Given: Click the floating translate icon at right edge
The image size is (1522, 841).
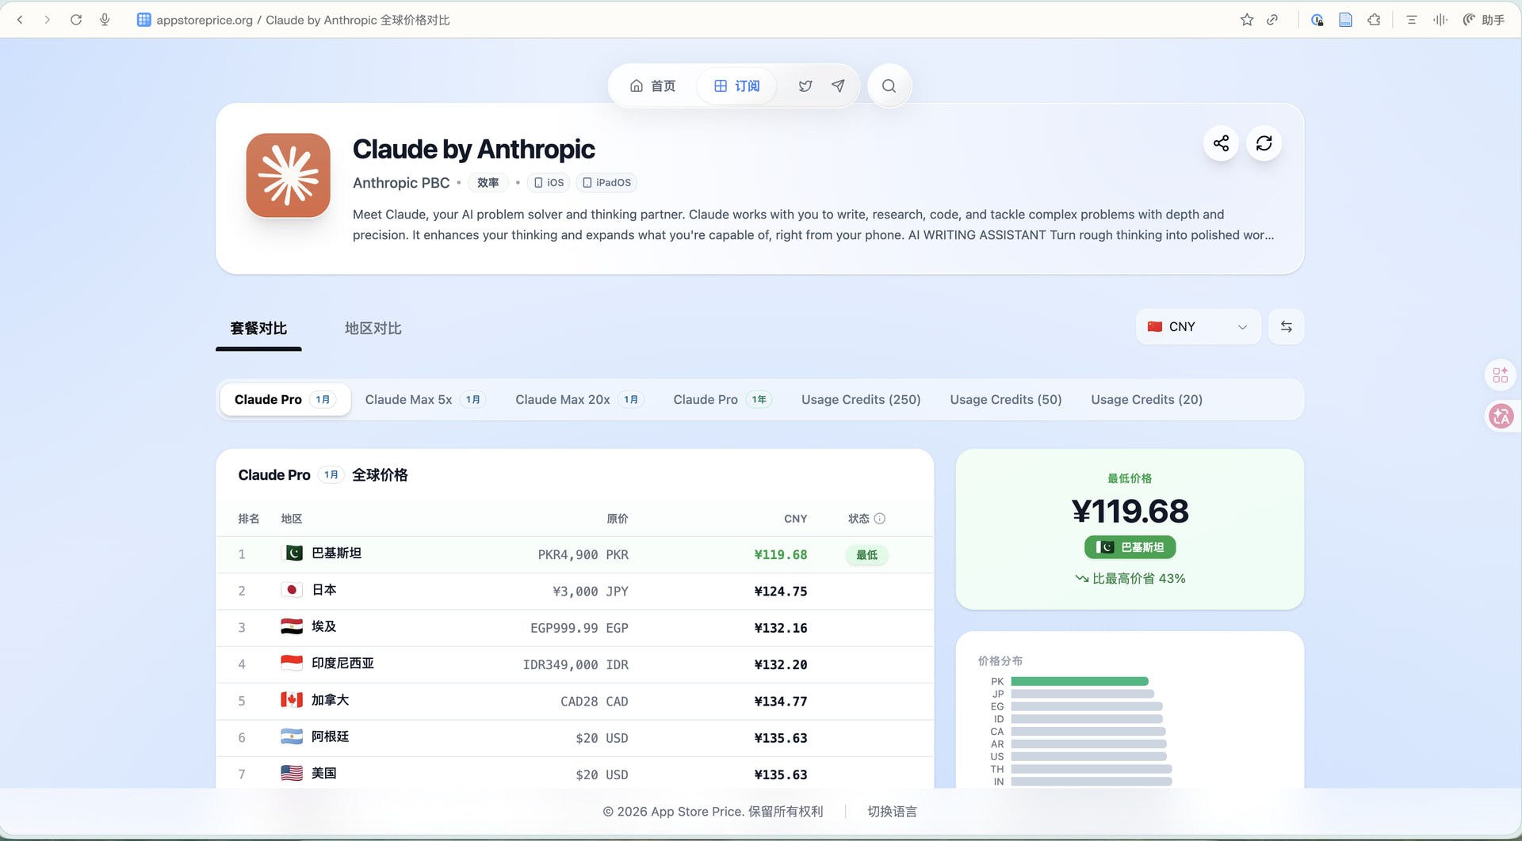Looking at the screenshot, I should tap(1501, 416).
